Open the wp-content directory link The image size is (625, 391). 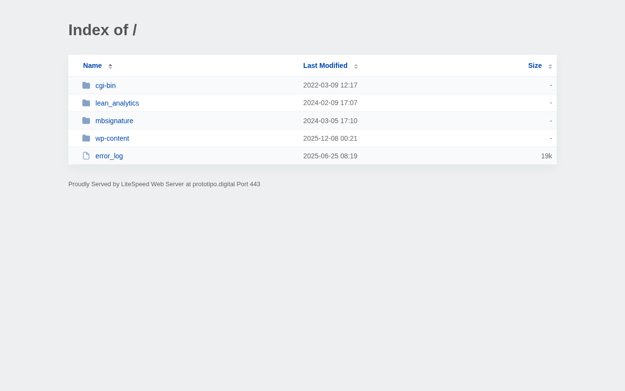(112, 138)
